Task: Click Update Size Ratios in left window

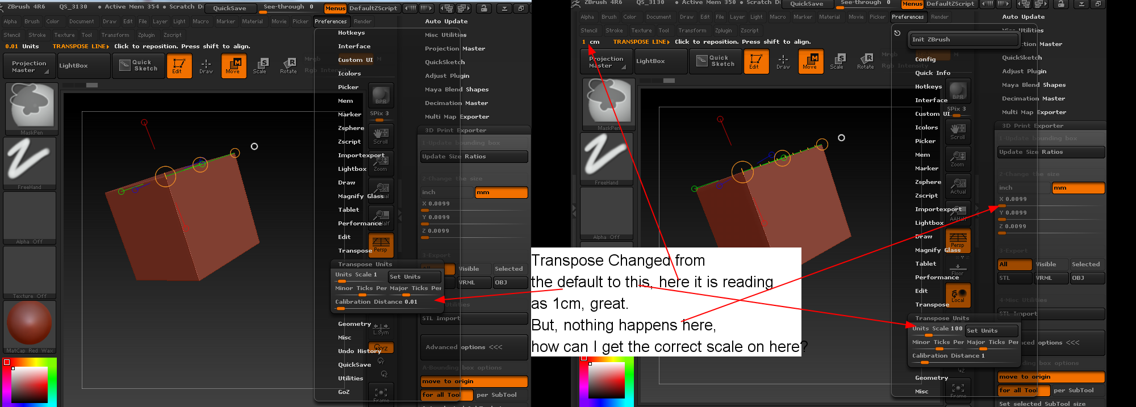Action: click(474, 157)
